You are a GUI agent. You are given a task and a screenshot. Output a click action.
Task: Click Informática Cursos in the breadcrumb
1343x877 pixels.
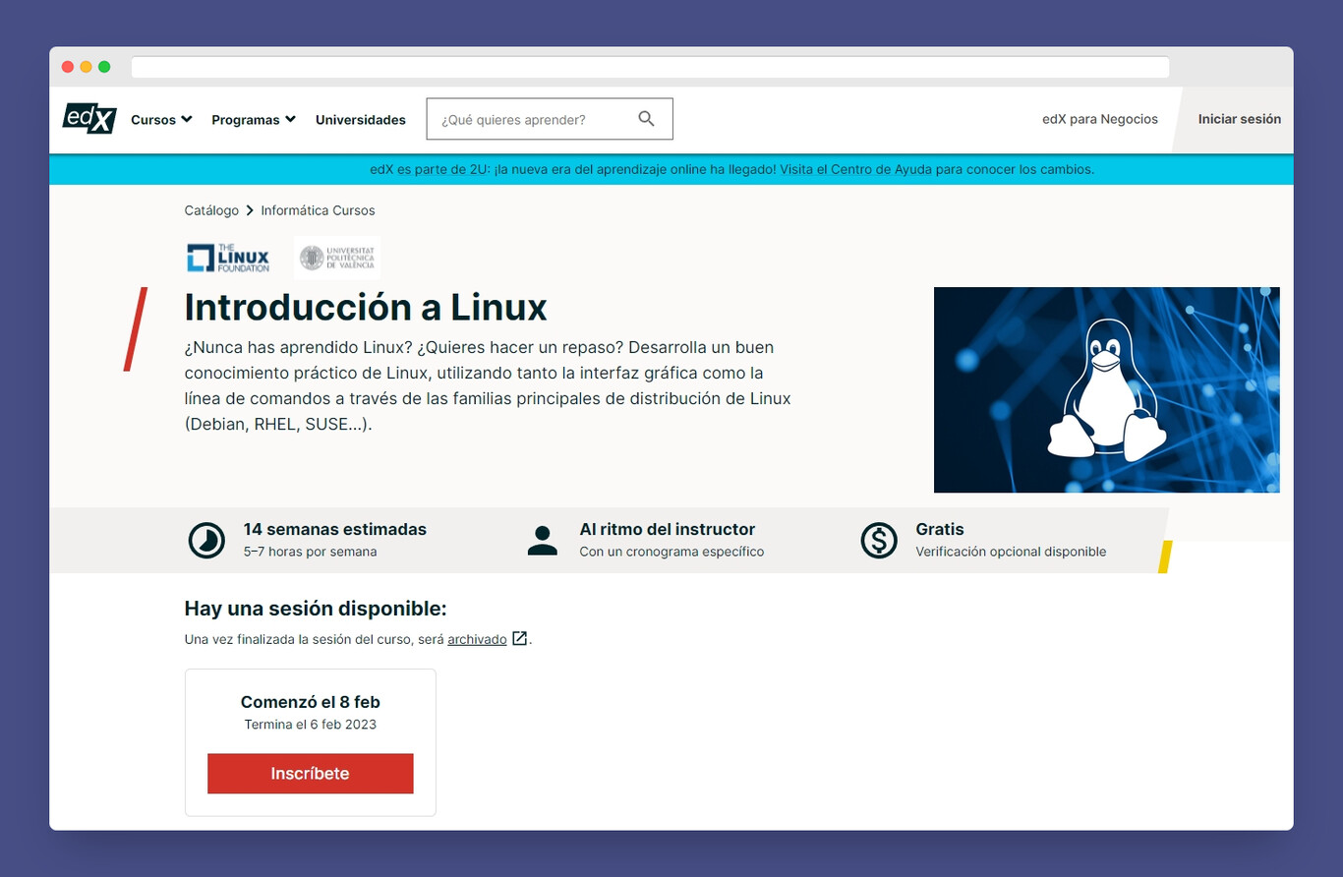coord(318,209)
